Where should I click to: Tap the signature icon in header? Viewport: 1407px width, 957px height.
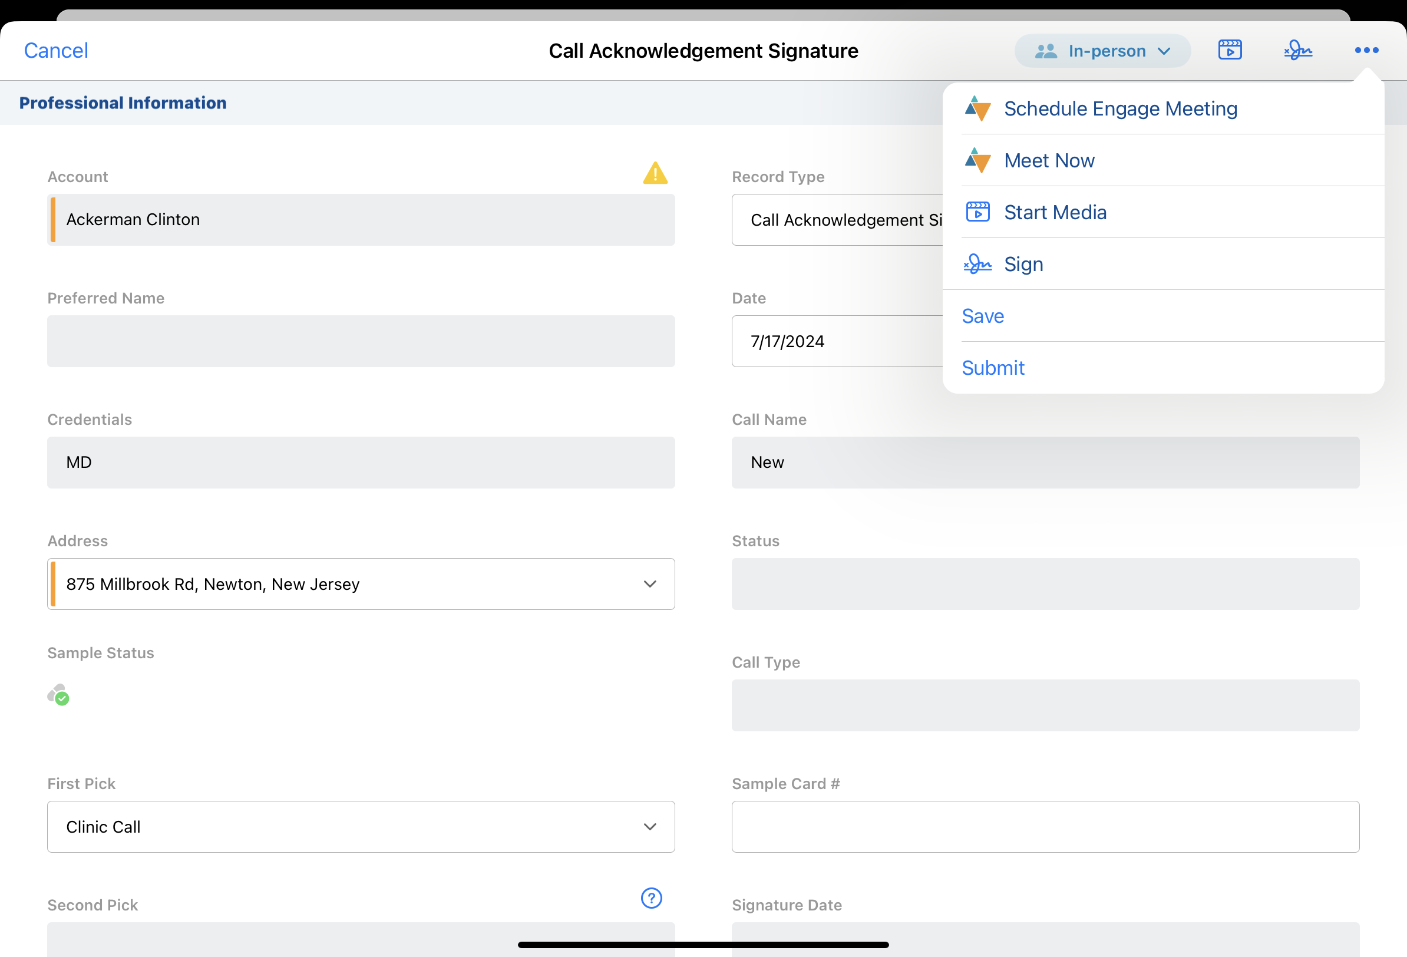click(1298, 50)
